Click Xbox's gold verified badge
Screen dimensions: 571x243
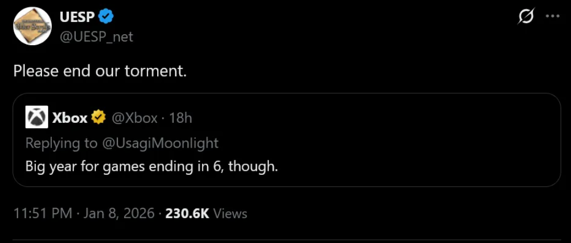[x=99, y=117]
